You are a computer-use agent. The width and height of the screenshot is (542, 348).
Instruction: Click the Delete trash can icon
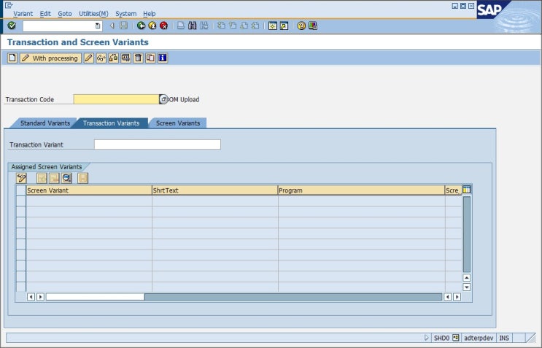(x=138, y=58)
